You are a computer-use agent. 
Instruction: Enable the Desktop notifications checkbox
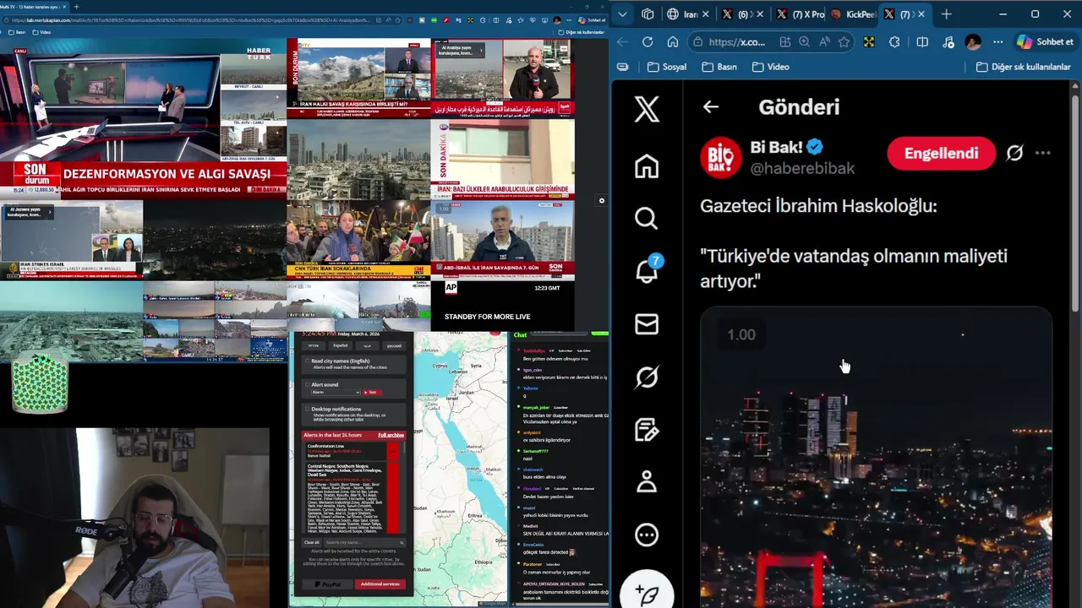coord(307,409)
